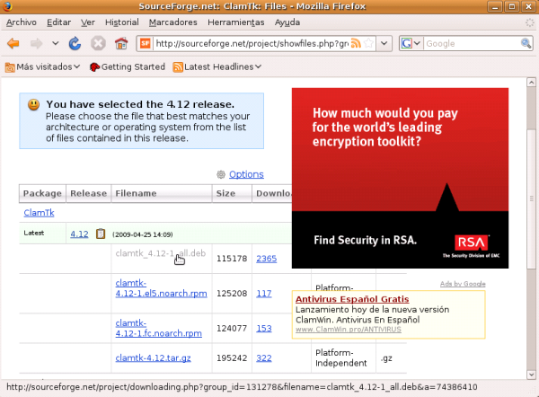
Task: Click the Back navigation arrow
Action: tap(13, 43)
